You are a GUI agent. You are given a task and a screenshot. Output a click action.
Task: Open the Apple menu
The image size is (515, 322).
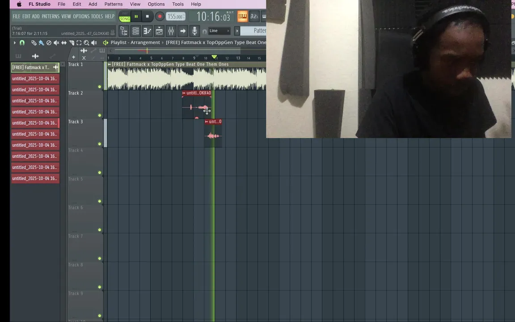point(19,4)
